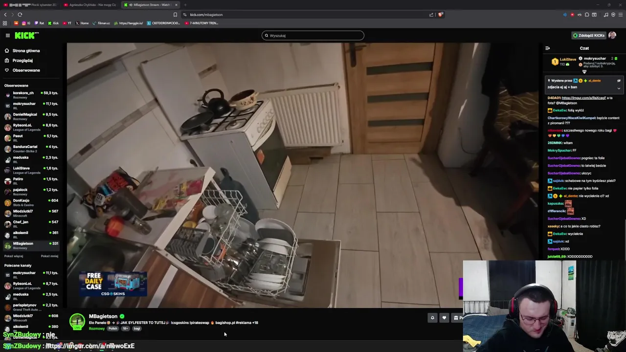Screen dimensions: 626x352
Task: Open parisplatynov recommended channel
Action: coord(31,307)
